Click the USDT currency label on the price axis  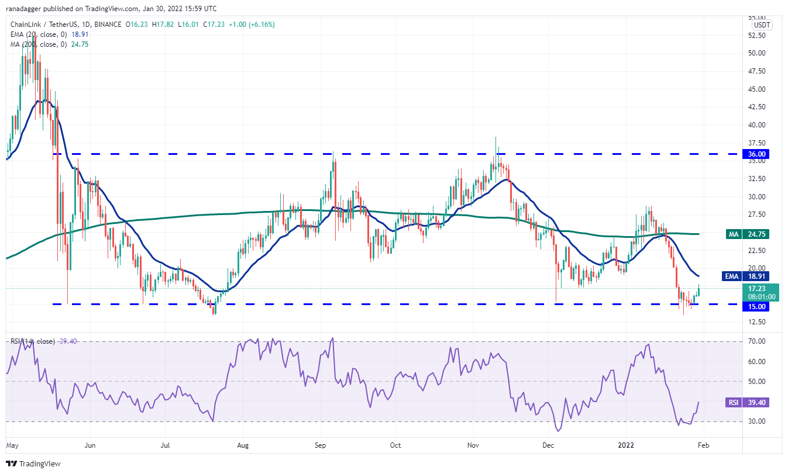pyautogui.click(x=762, y=25)
